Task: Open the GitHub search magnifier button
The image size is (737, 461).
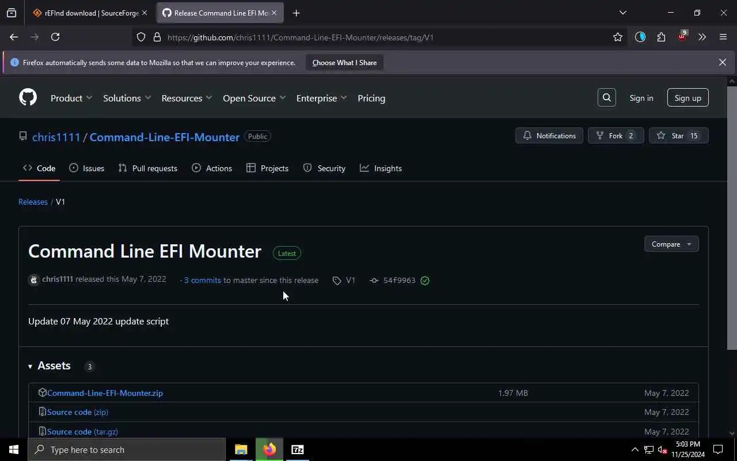Action: tap(606, 97)
